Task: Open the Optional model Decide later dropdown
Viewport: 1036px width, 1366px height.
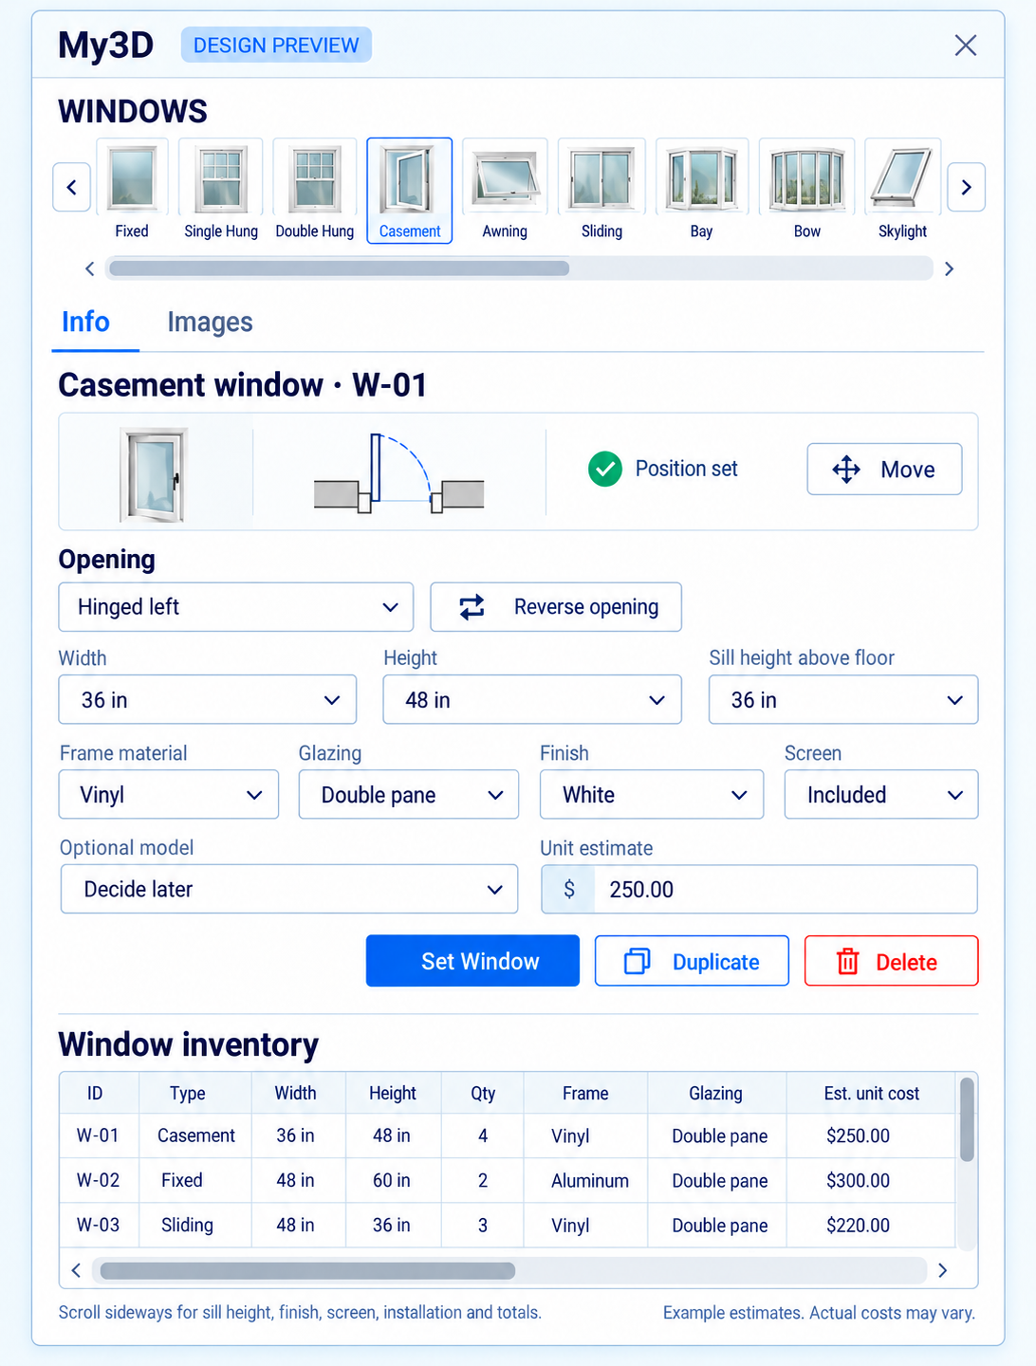Action: coord(289,889)
